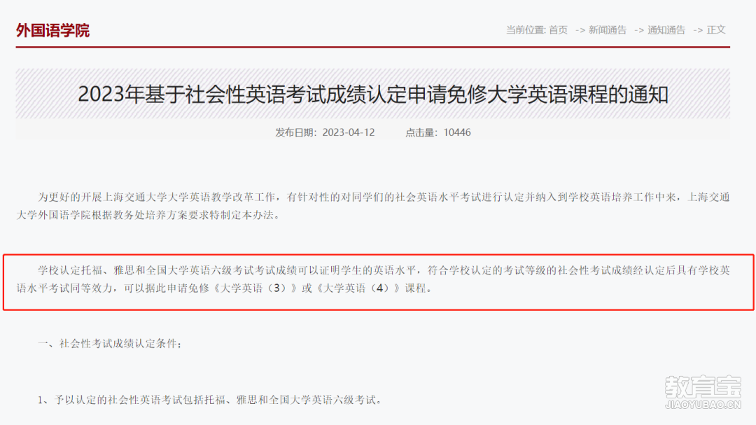Click the intro paragraph starting 为更好的开展
Screen dimensions: 756x425
tap(373, 206)
